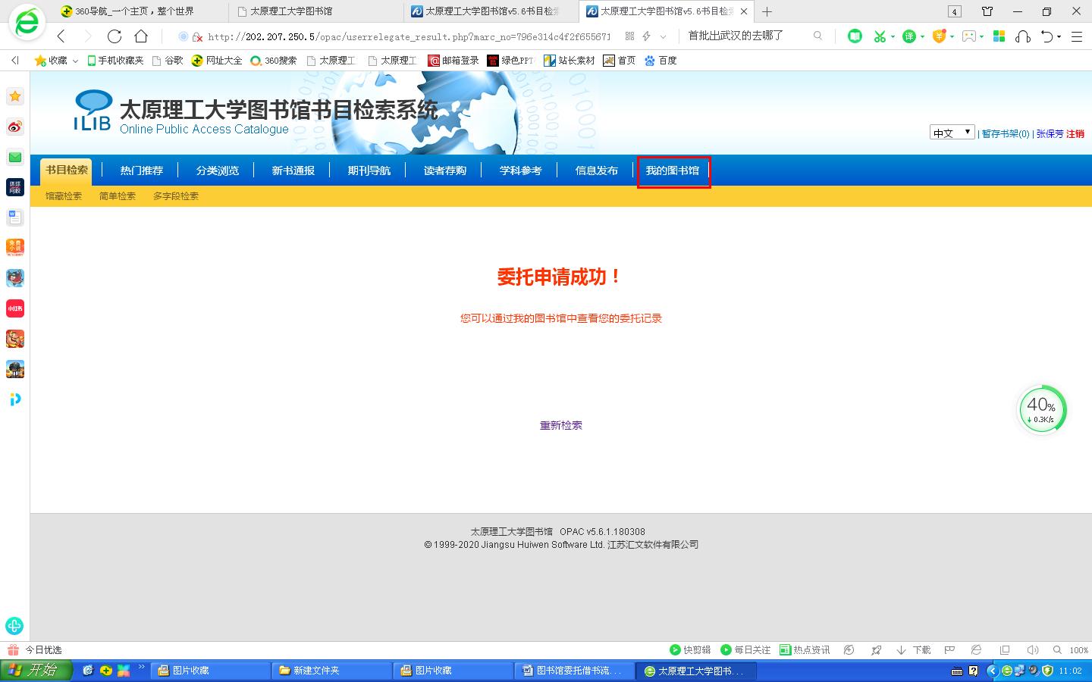Screen dimensions: 1092x682
Task: Go to browser home page icon
Action: (141, 36)
